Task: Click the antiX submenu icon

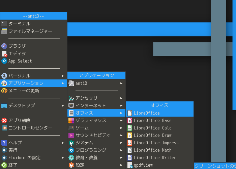Action: (x=71, y=83)
